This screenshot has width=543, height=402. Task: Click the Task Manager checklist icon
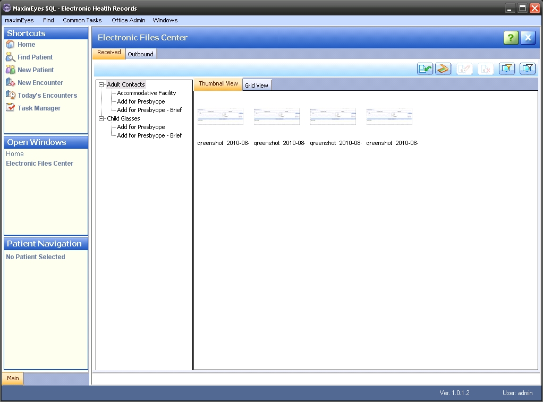coord(11,108)
